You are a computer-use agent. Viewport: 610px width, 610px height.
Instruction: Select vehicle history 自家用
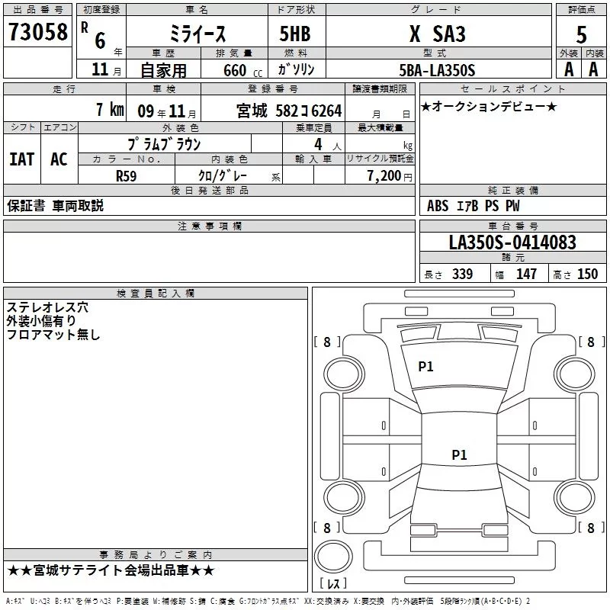(163, 70)
